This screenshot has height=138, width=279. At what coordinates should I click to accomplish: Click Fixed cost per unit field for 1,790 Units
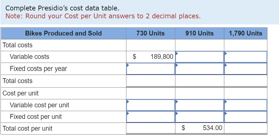point(246,117)
